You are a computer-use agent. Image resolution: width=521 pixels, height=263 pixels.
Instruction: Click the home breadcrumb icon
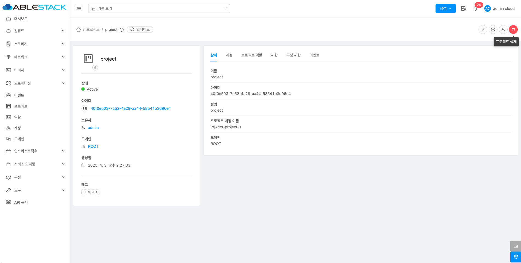coord(79,29)
